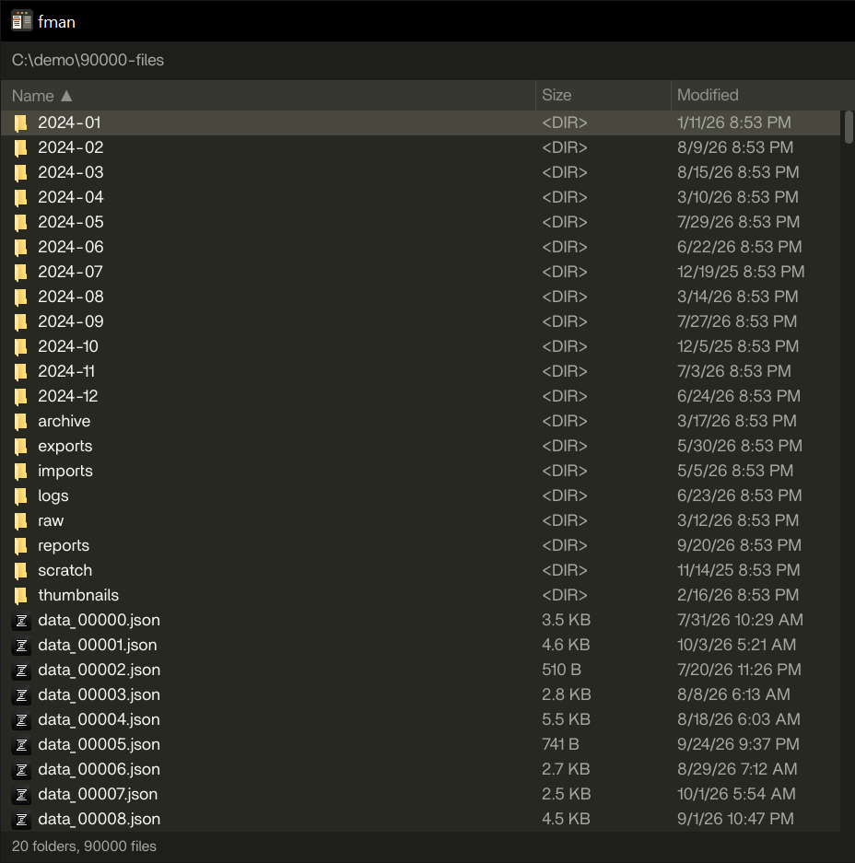The image size is (855, 863).
Task: Sort by the Name column header
Action: click(x=268, y=95)
